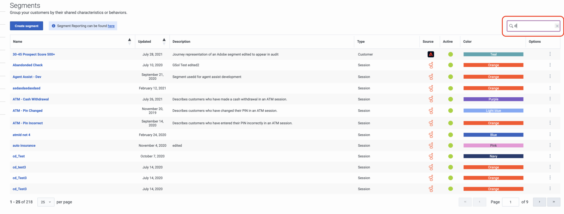
Task: Click the search magnifier icon
Action: pos(511,26)
